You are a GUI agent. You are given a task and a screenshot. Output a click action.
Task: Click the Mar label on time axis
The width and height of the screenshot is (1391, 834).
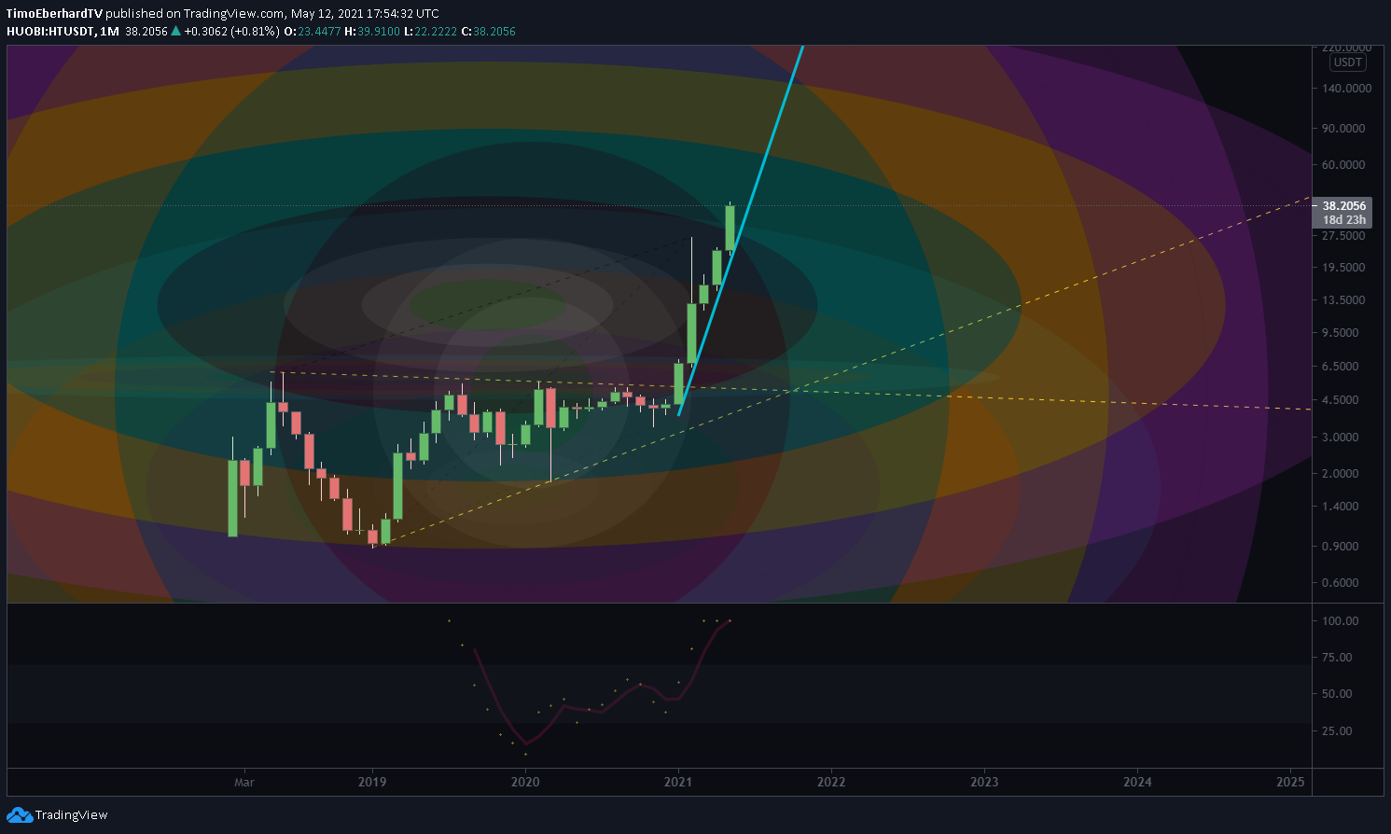point(243,782)
